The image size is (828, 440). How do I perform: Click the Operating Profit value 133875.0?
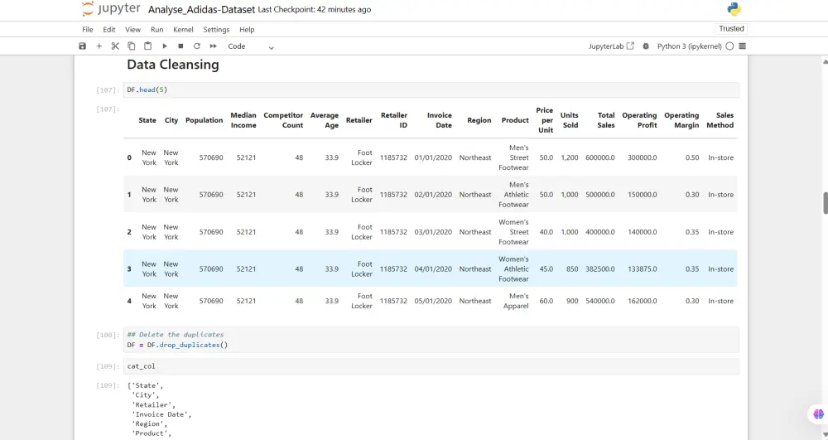point(643,268)
